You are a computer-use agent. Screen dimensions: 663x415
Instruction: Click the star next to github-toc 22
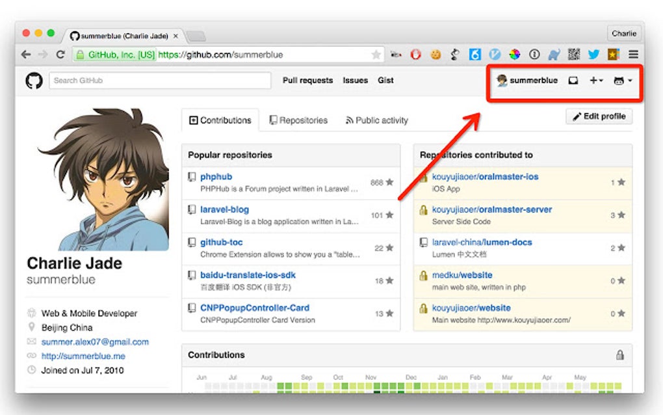click(389, 248)
